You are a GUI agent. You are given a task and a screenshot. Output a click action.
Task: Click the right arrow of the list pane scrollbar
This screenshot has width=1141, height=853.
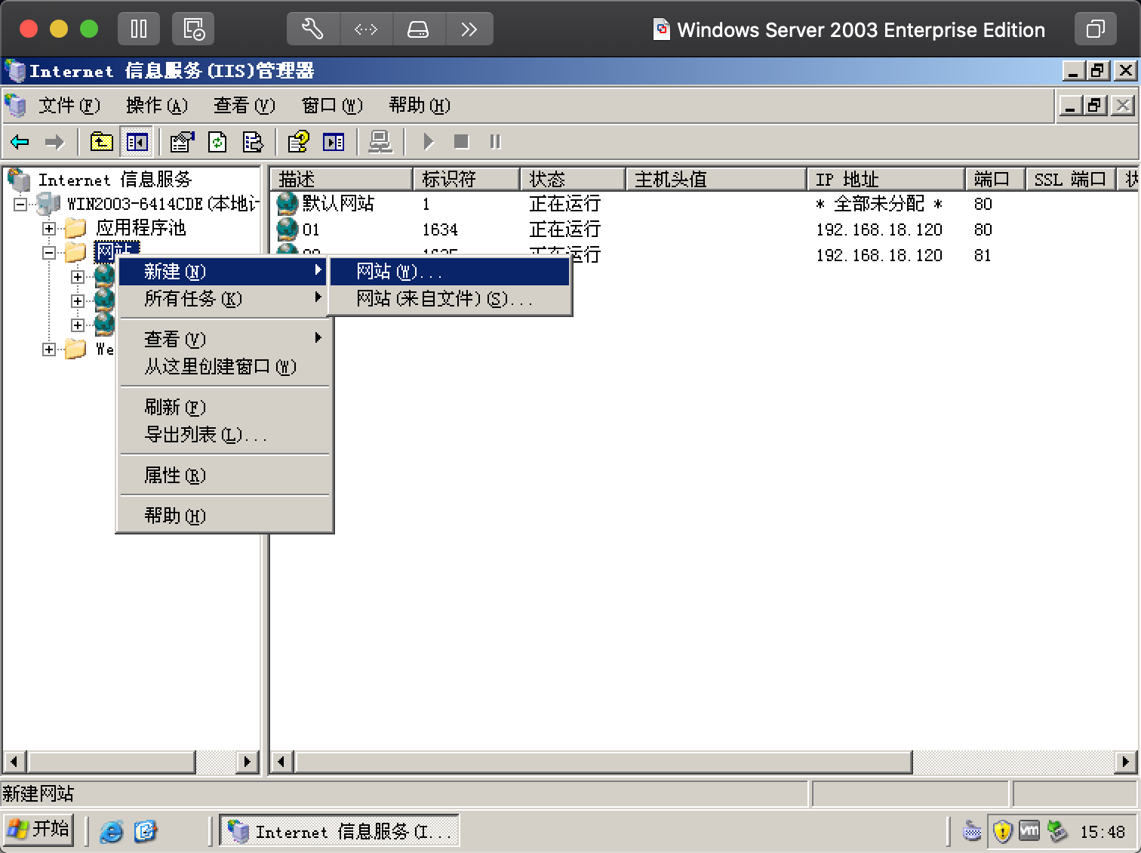pos(1126,762)
